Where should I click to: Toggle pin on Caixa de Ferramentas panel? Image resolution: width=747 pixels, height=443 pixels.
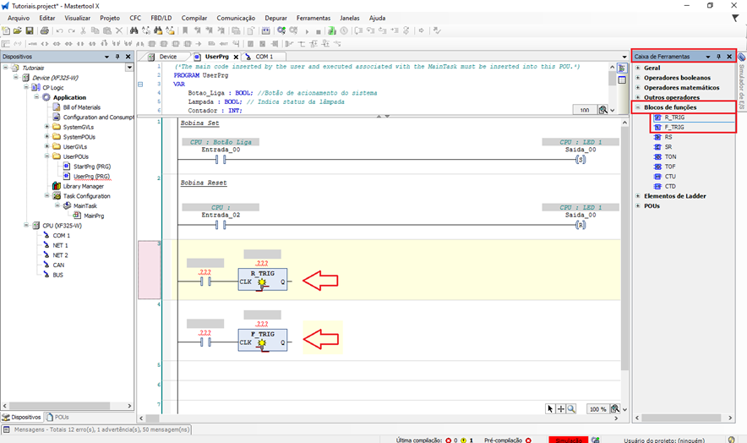coord(718,57)
